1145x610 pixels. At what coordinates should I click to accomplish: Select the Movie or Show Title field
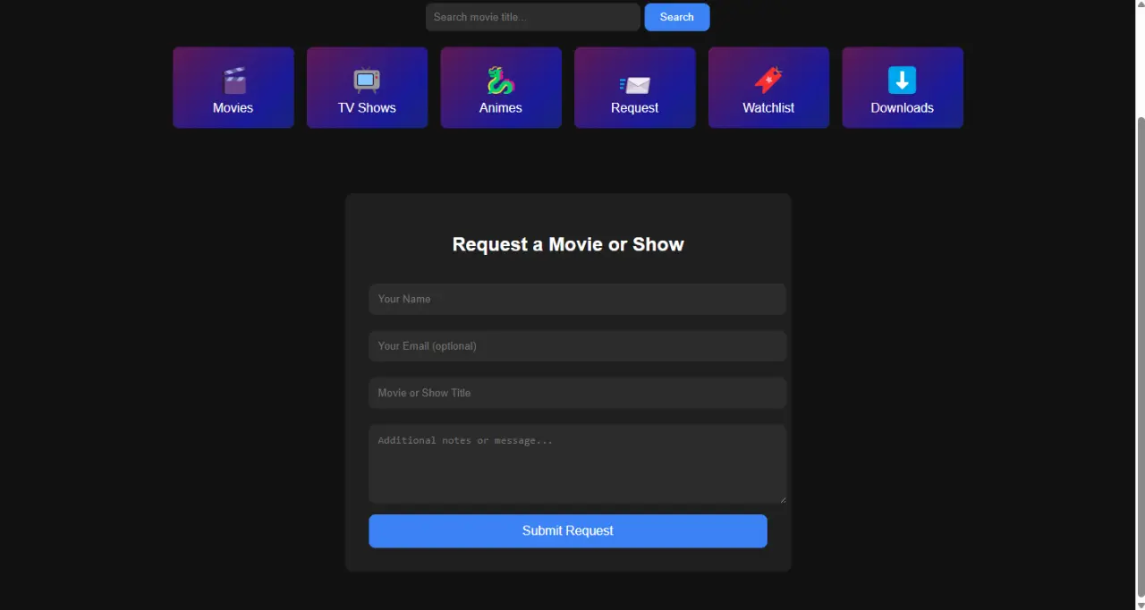(577, 393)
